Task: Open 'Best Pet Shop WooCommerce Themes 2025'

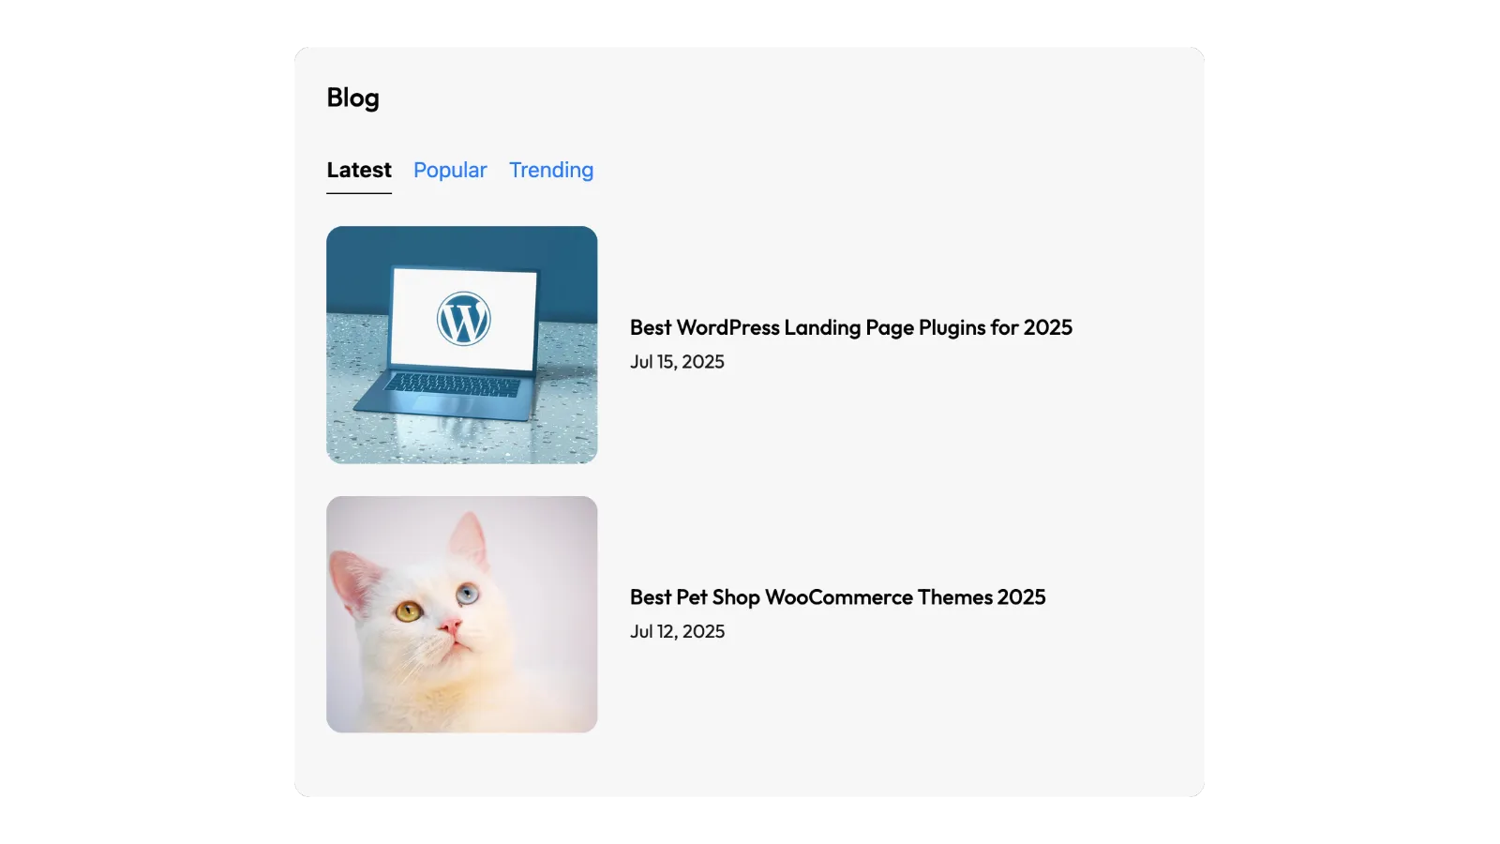Action: tap(838, 596)
